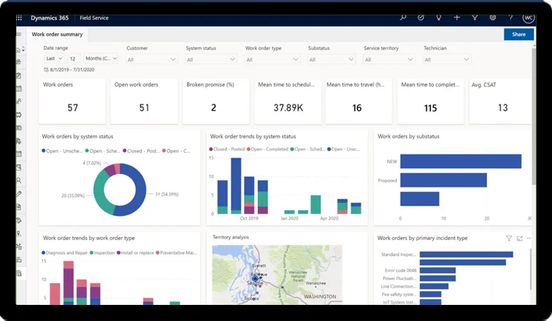Toggle 'Inspection' legend item
This screenshot has height=321, width=552.
pyautogui.click(x=102, y=253)
